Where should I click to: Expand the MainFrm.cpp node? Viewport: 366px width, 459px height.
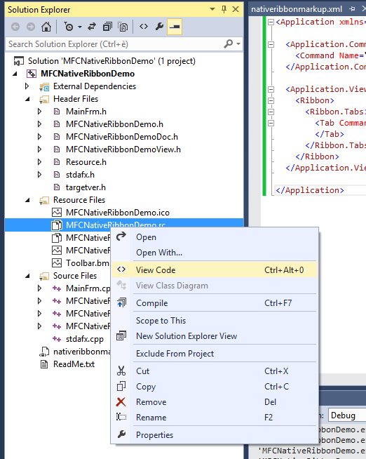(x=39, y=288)
